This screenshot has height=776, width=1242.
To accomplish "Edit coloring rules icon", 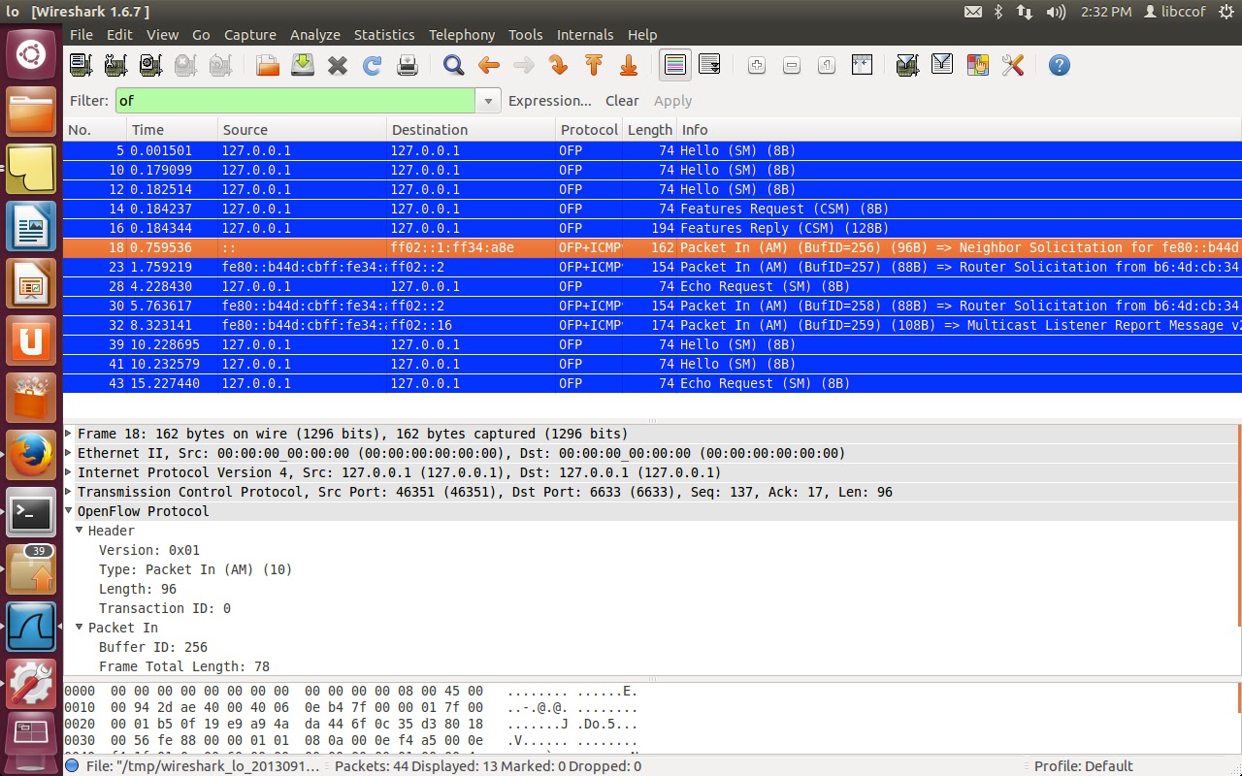I will click(x=977, y=65).
